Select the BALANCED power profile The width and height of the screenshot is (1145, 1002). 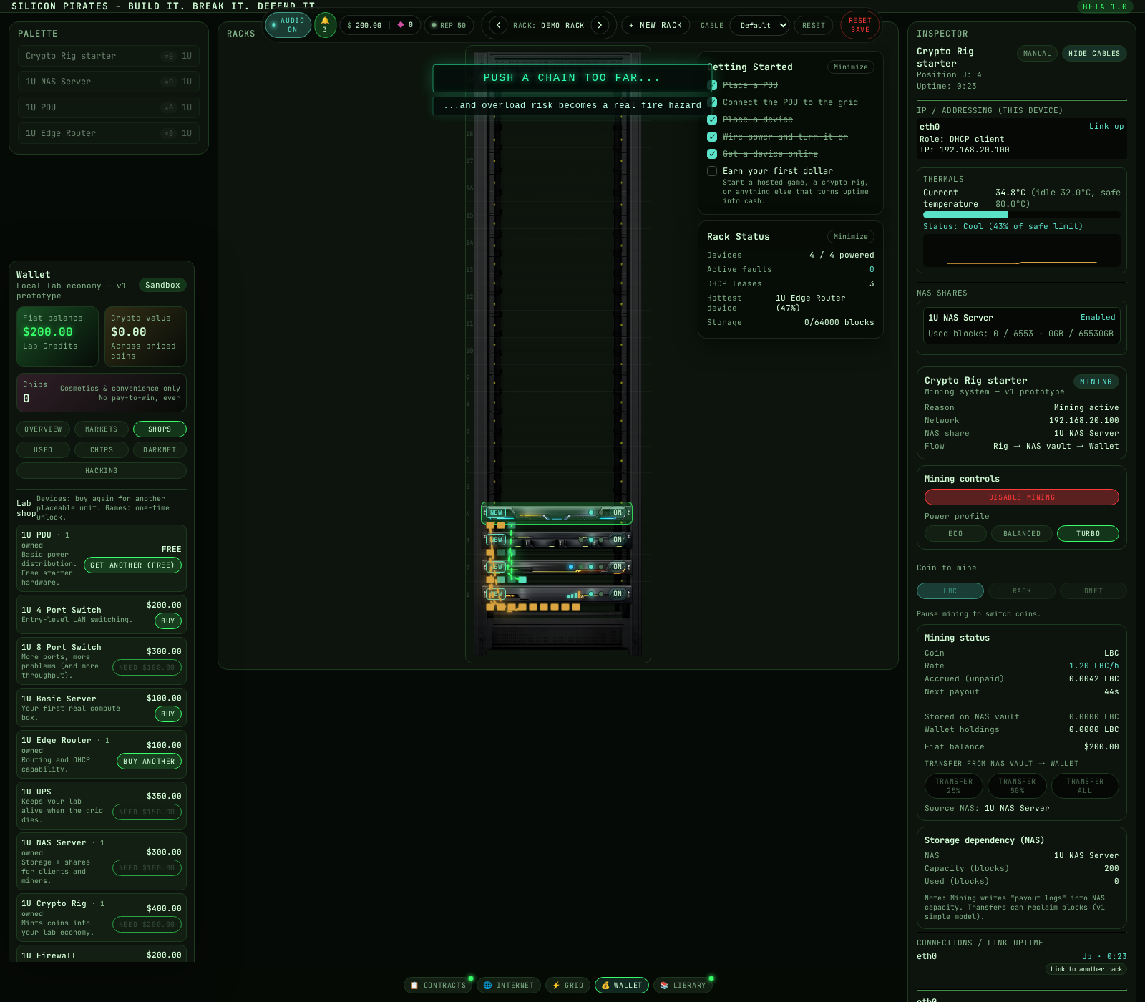click(x=1022, y=534)
